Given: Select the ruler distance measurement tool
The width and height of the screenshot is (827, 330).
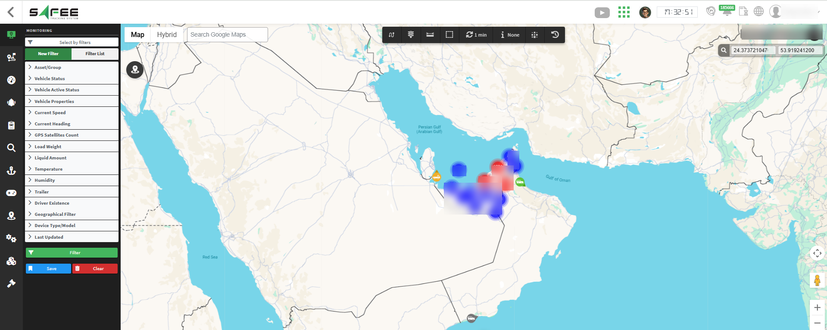Looking at the screenshot, I should [430, 35].
